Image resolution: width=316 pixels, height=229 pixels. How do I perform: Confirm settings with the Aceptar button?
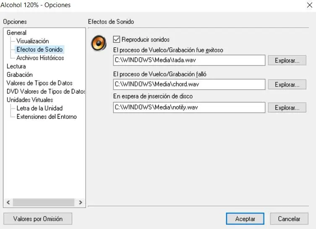245,219
